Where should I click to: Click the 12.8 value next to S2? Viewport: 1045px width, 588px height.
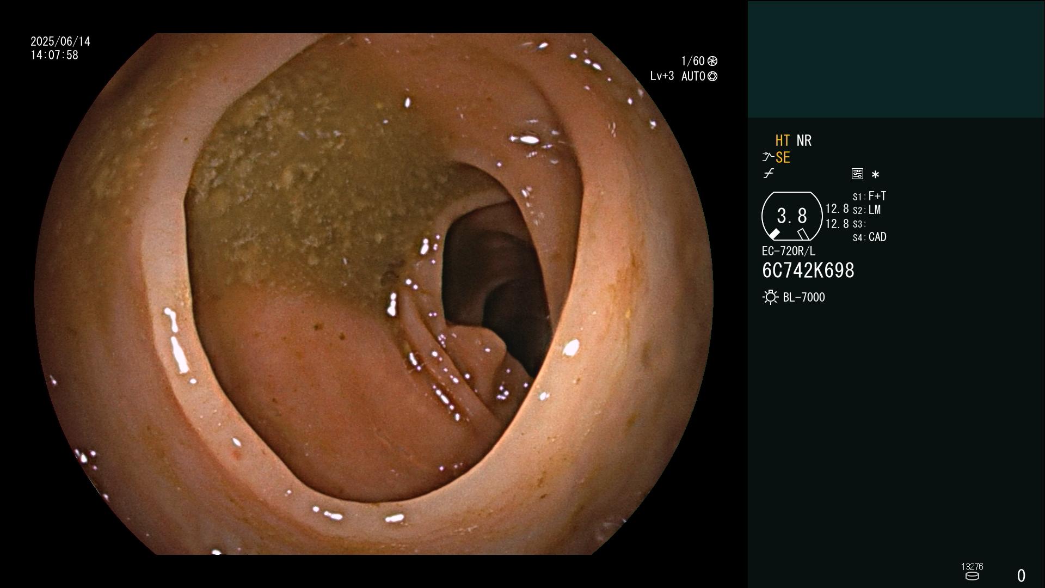pos(837,209)
